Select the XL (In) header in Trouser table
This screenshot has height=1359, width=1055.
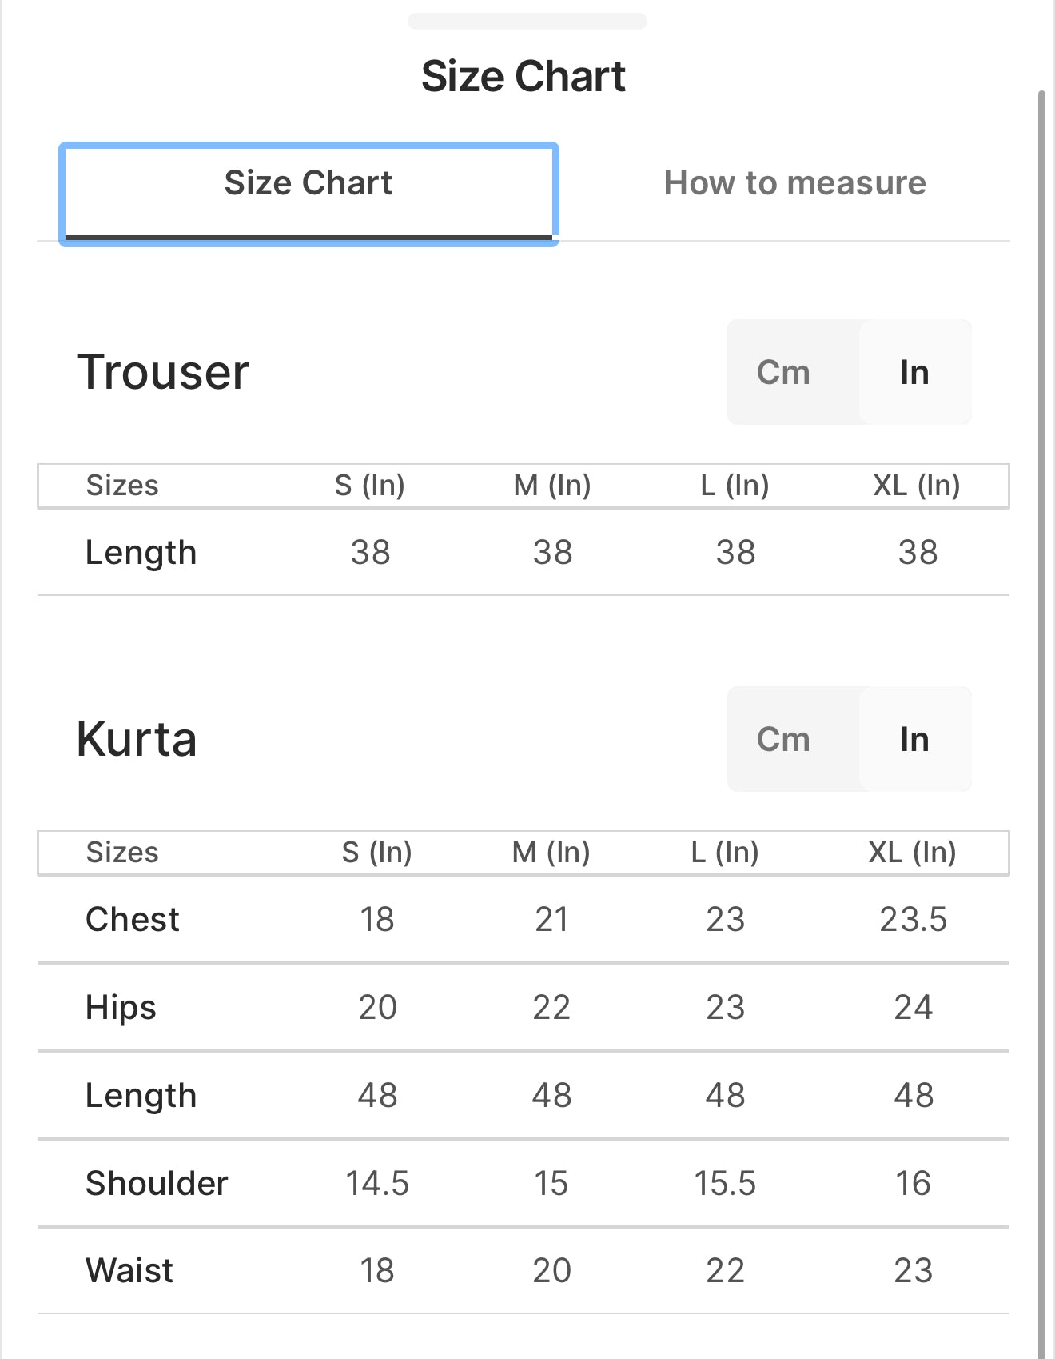[916, 485]
